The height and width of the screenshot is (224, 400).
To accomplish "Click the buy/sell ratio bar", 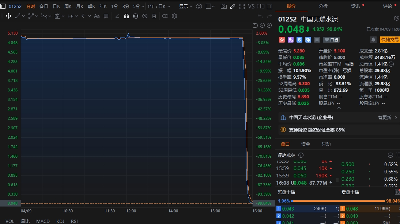I will coord(338,201).
